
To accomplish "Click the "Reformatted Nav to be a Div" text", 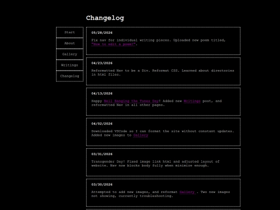I will [120, 71].
